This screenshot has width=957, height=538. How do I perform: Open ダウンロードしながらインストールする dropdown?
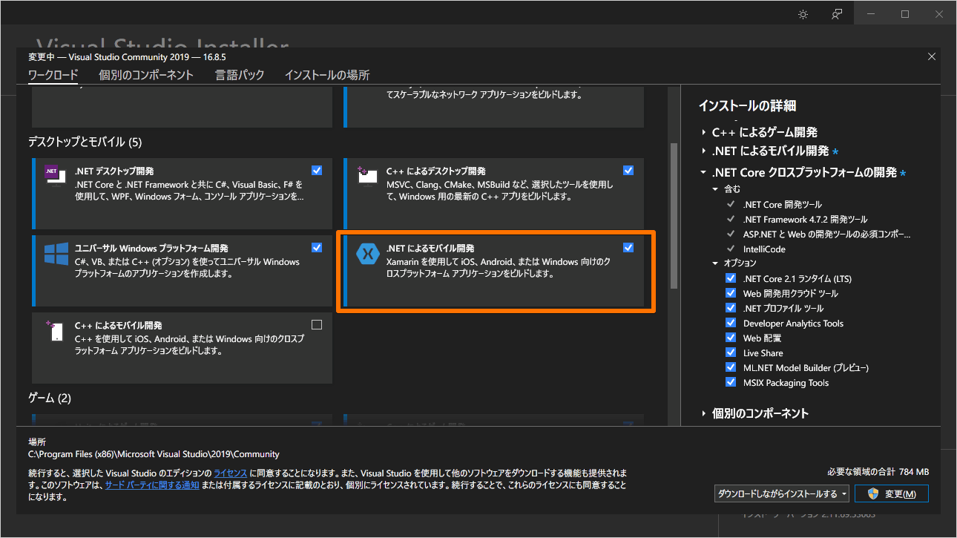click(781, 493)
